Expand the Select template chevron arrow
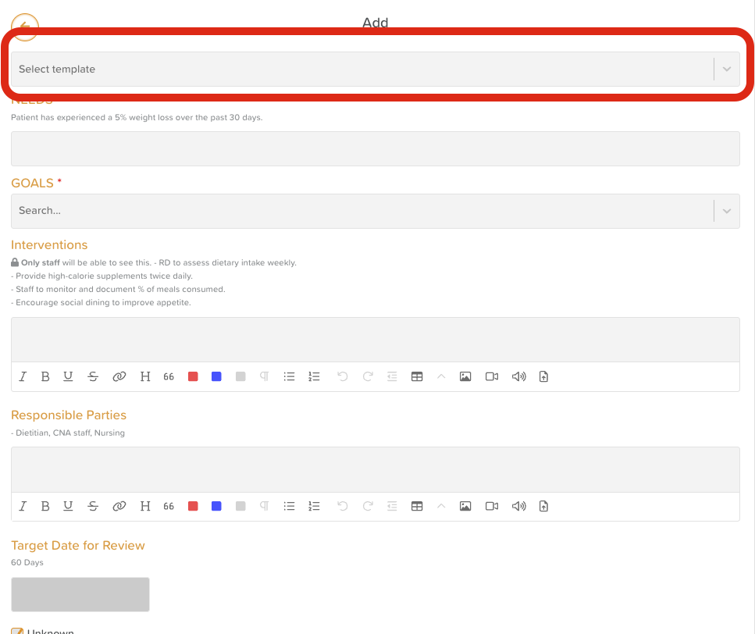This screenshot has width=755, height=634. click(727, 69)
